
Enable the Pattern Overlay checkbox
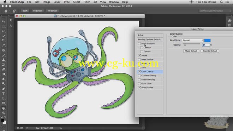click(x=139, y=80)
